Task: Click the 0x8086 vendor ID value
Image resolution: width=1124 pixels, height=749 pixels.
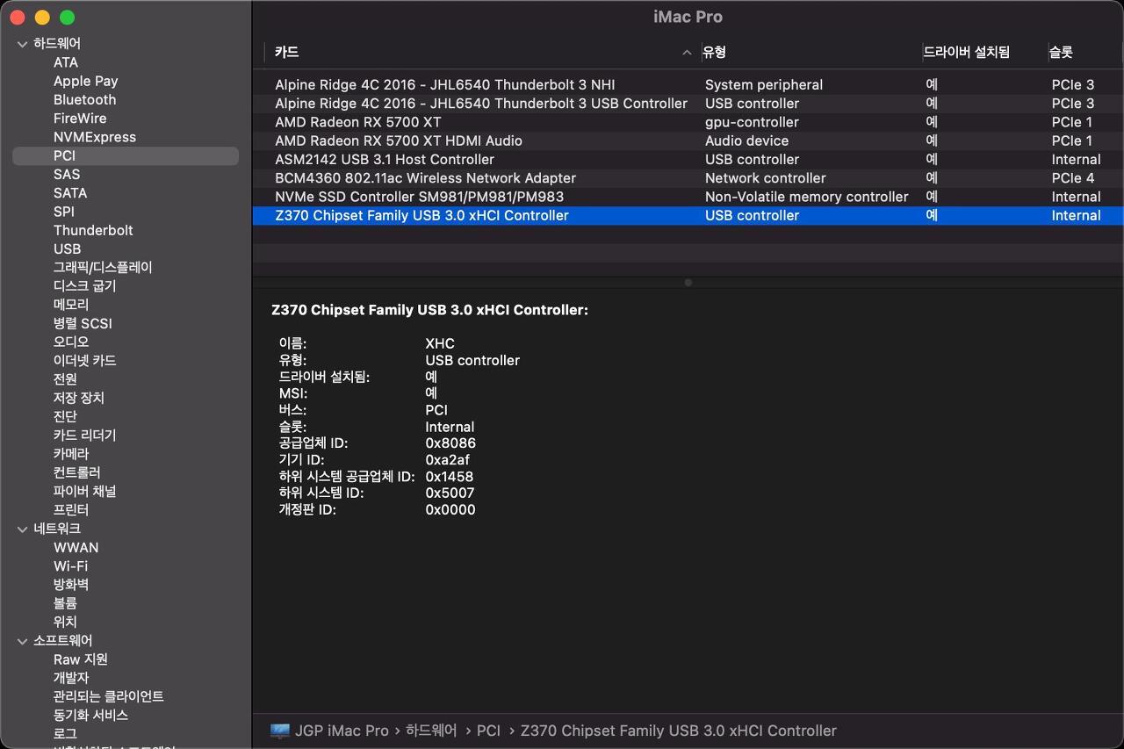Action: click(450, 443)
